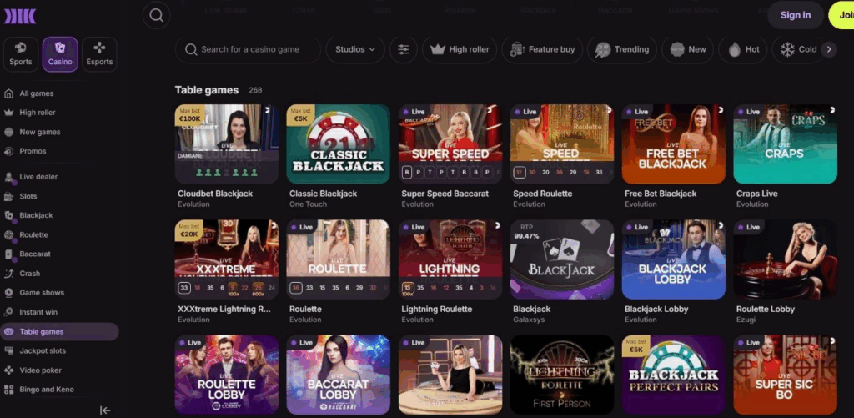
Task: Focus the Search for a casino game field
Action: [x=248, y=49]
